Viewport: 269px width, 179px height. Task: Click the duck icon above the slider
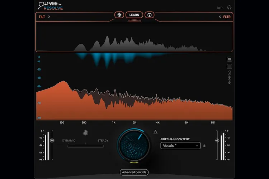(x=85, y=132)
